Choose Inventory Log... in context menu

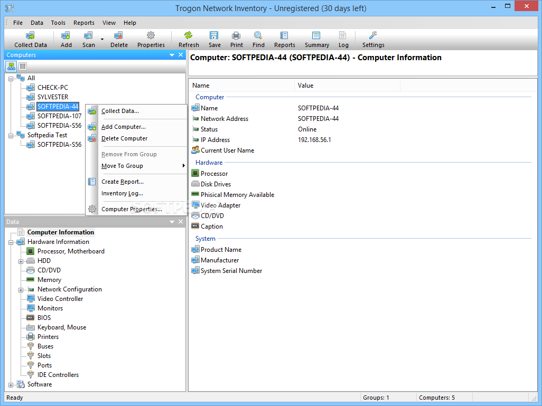pos(136,194)
